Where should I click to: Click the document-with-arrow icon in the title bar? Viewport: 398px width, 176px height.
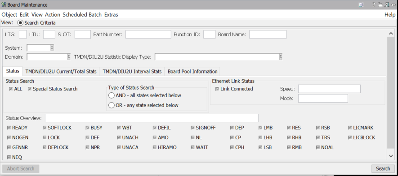361,5
